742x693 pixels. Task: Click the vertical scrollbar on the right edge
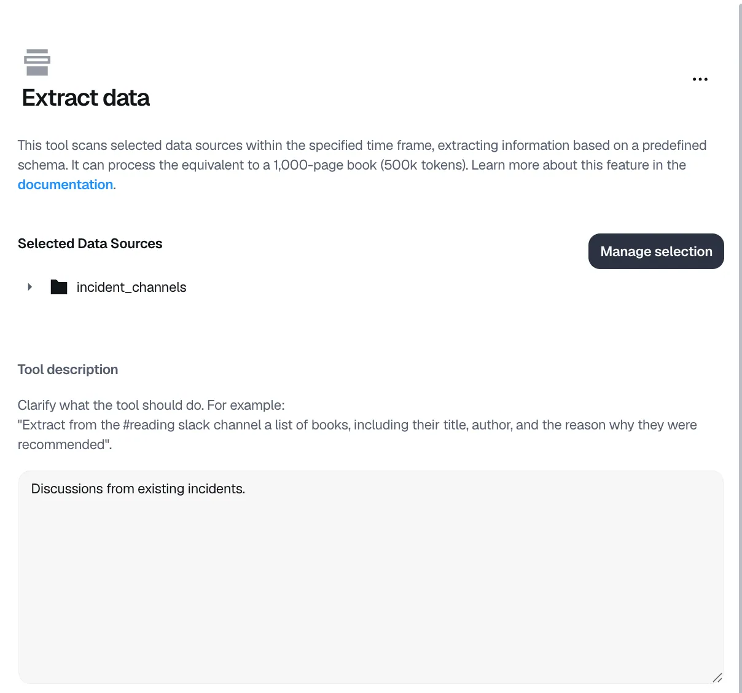740,346
